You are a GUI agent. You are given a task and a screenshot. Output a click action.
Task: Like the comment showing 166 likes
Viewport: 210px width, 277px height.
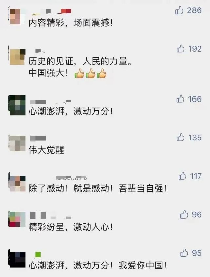pos(180,99)
